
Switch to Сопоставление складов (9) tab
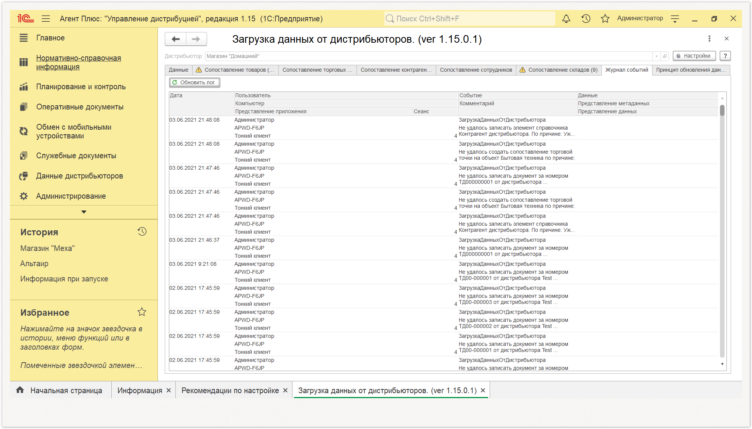[559, 70]
